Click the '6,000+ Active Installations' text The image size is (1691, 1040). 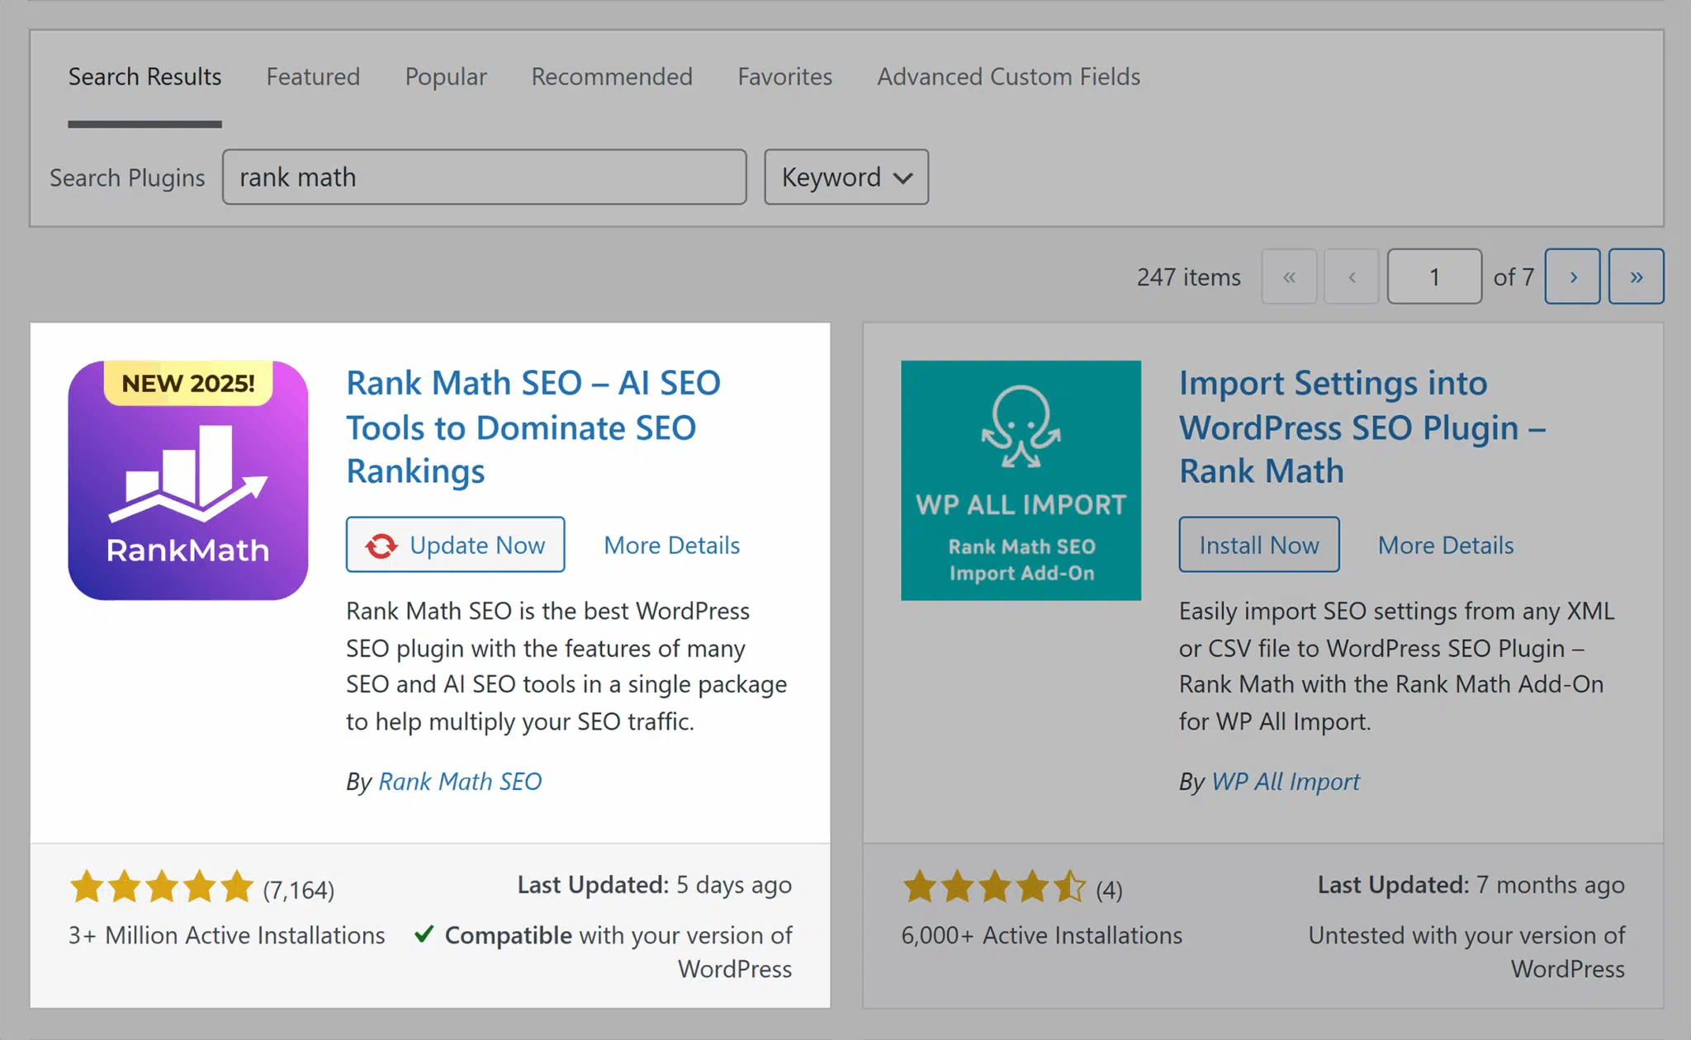coord(1042,935)
